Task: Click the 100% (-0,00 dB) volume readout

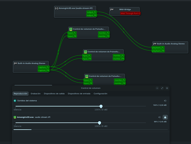Action: [x=160, y=105]
